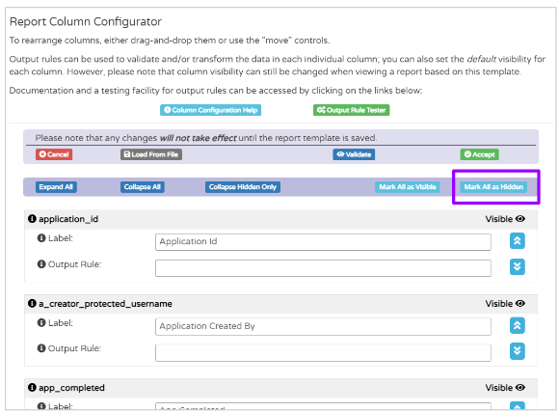Click Label info icon under application_id
Image resolution: width=559 pixels, height=412 pixels.
tap(41, 237)
